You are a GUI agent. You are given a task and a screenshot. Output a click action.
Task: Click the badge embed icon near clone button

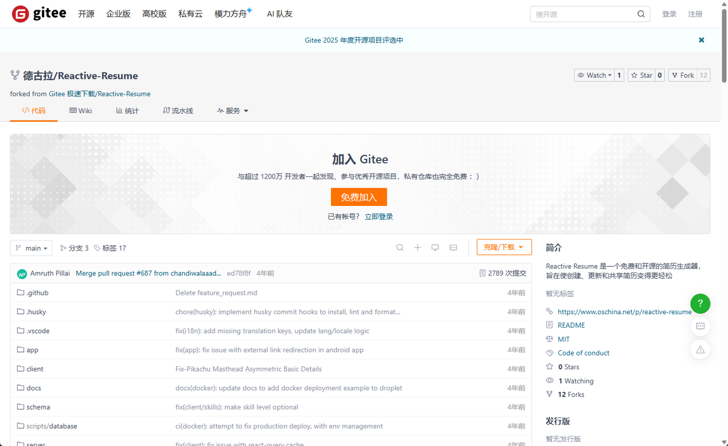(x=453, y=247)
